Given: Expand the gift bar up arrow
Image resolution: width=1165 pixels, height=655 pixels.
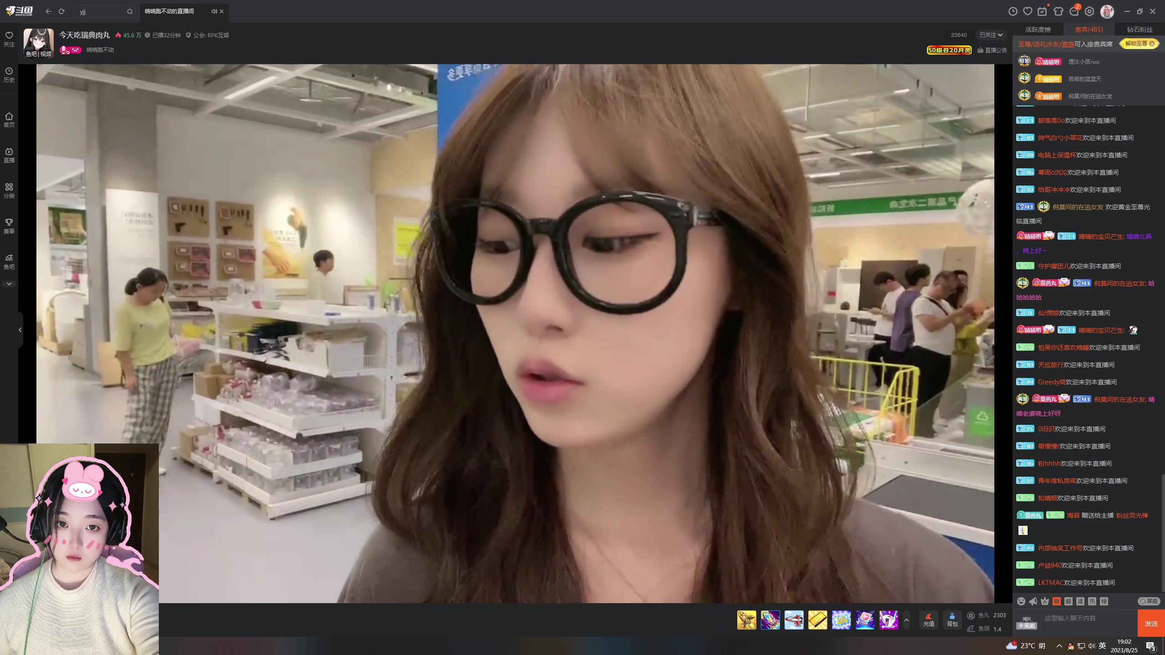Looking at the screenshot, I should [907, 620].
